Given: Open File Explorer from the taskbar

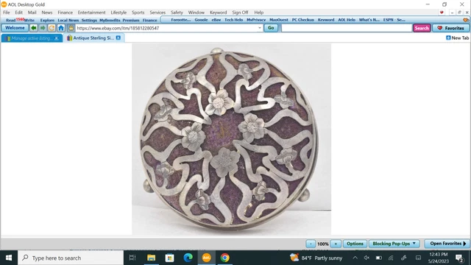Looking at the screenshot, I should (x=151, y=258).
